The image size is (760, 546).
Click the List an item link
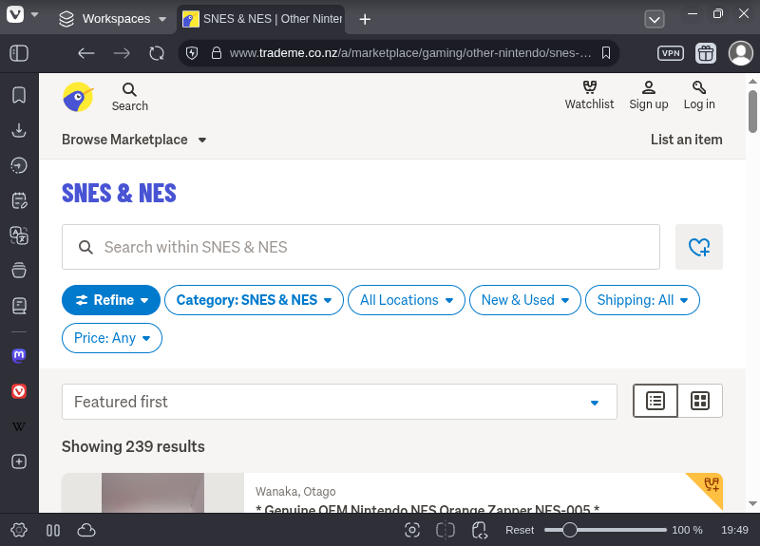click(x=686, y=140)
